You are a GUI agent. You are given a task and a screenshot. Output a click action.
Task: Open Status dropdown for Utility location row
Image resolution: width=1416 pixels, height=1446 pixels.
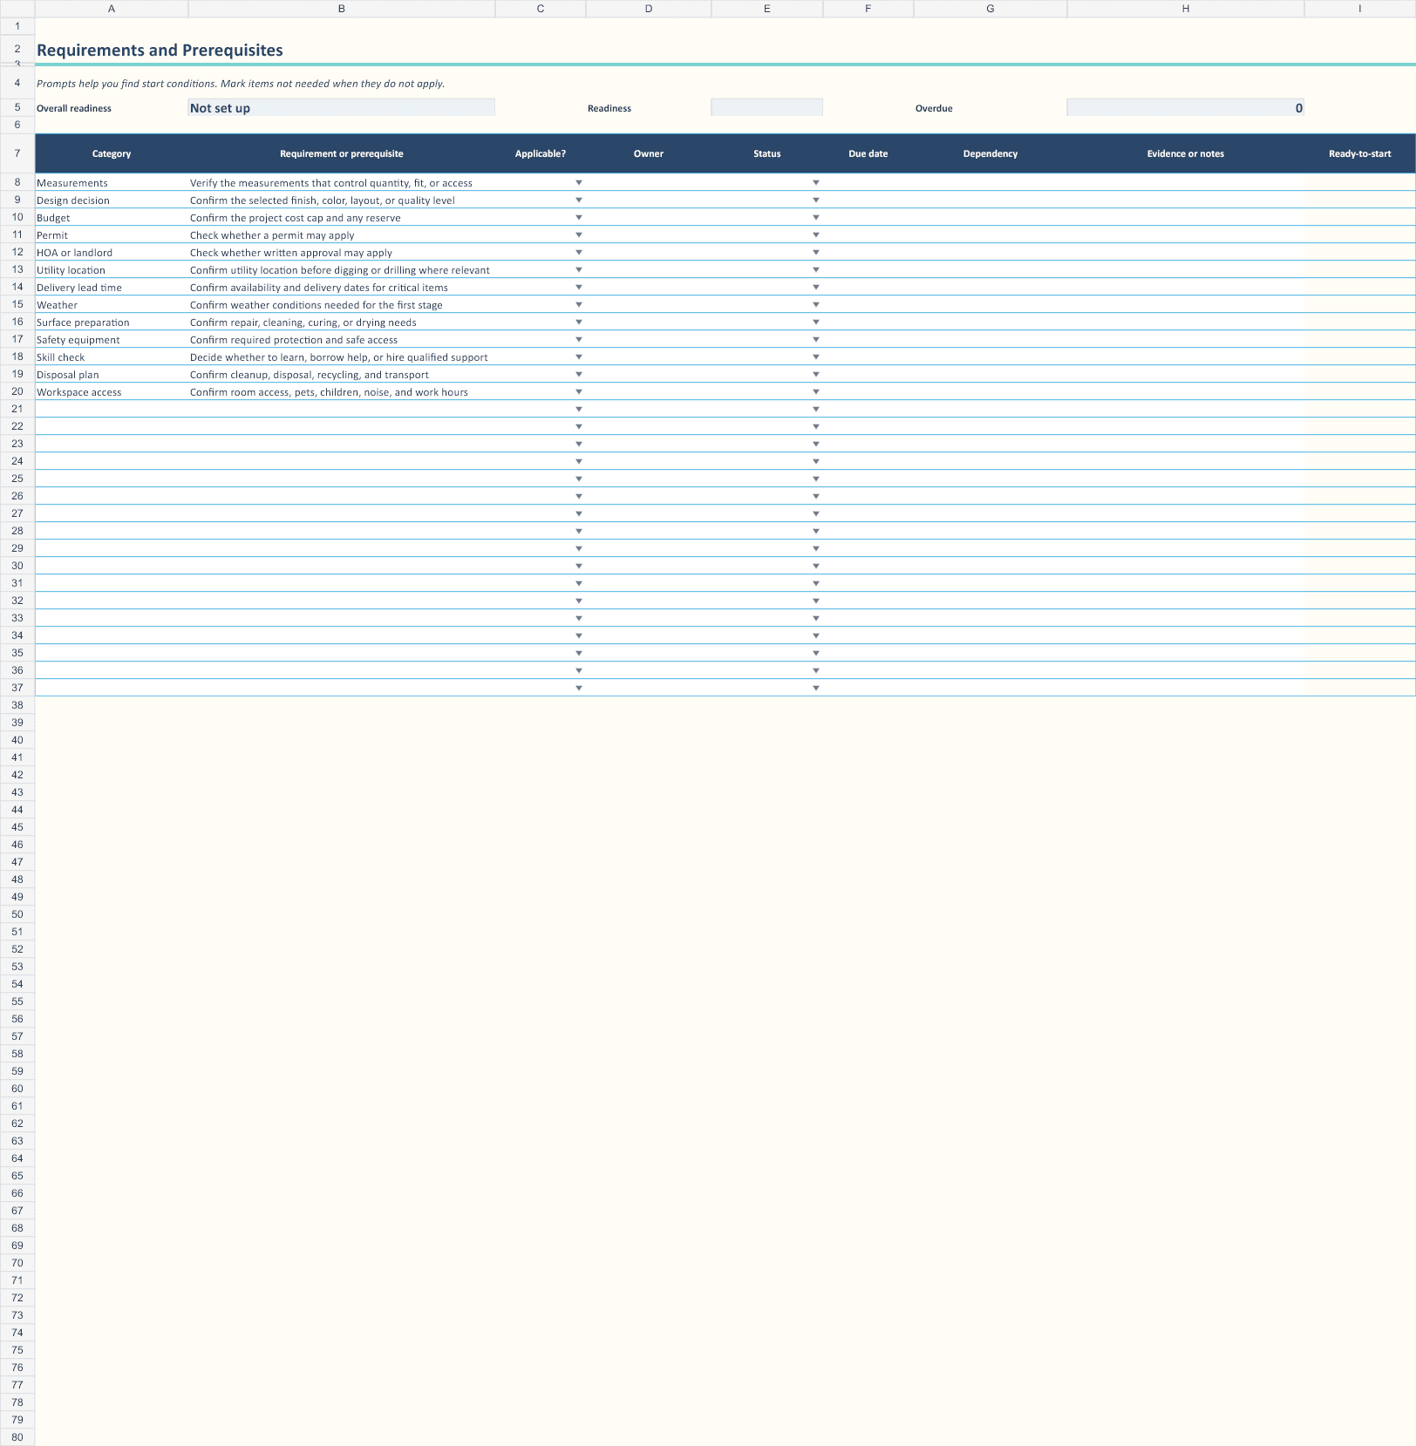coord(815,270)
